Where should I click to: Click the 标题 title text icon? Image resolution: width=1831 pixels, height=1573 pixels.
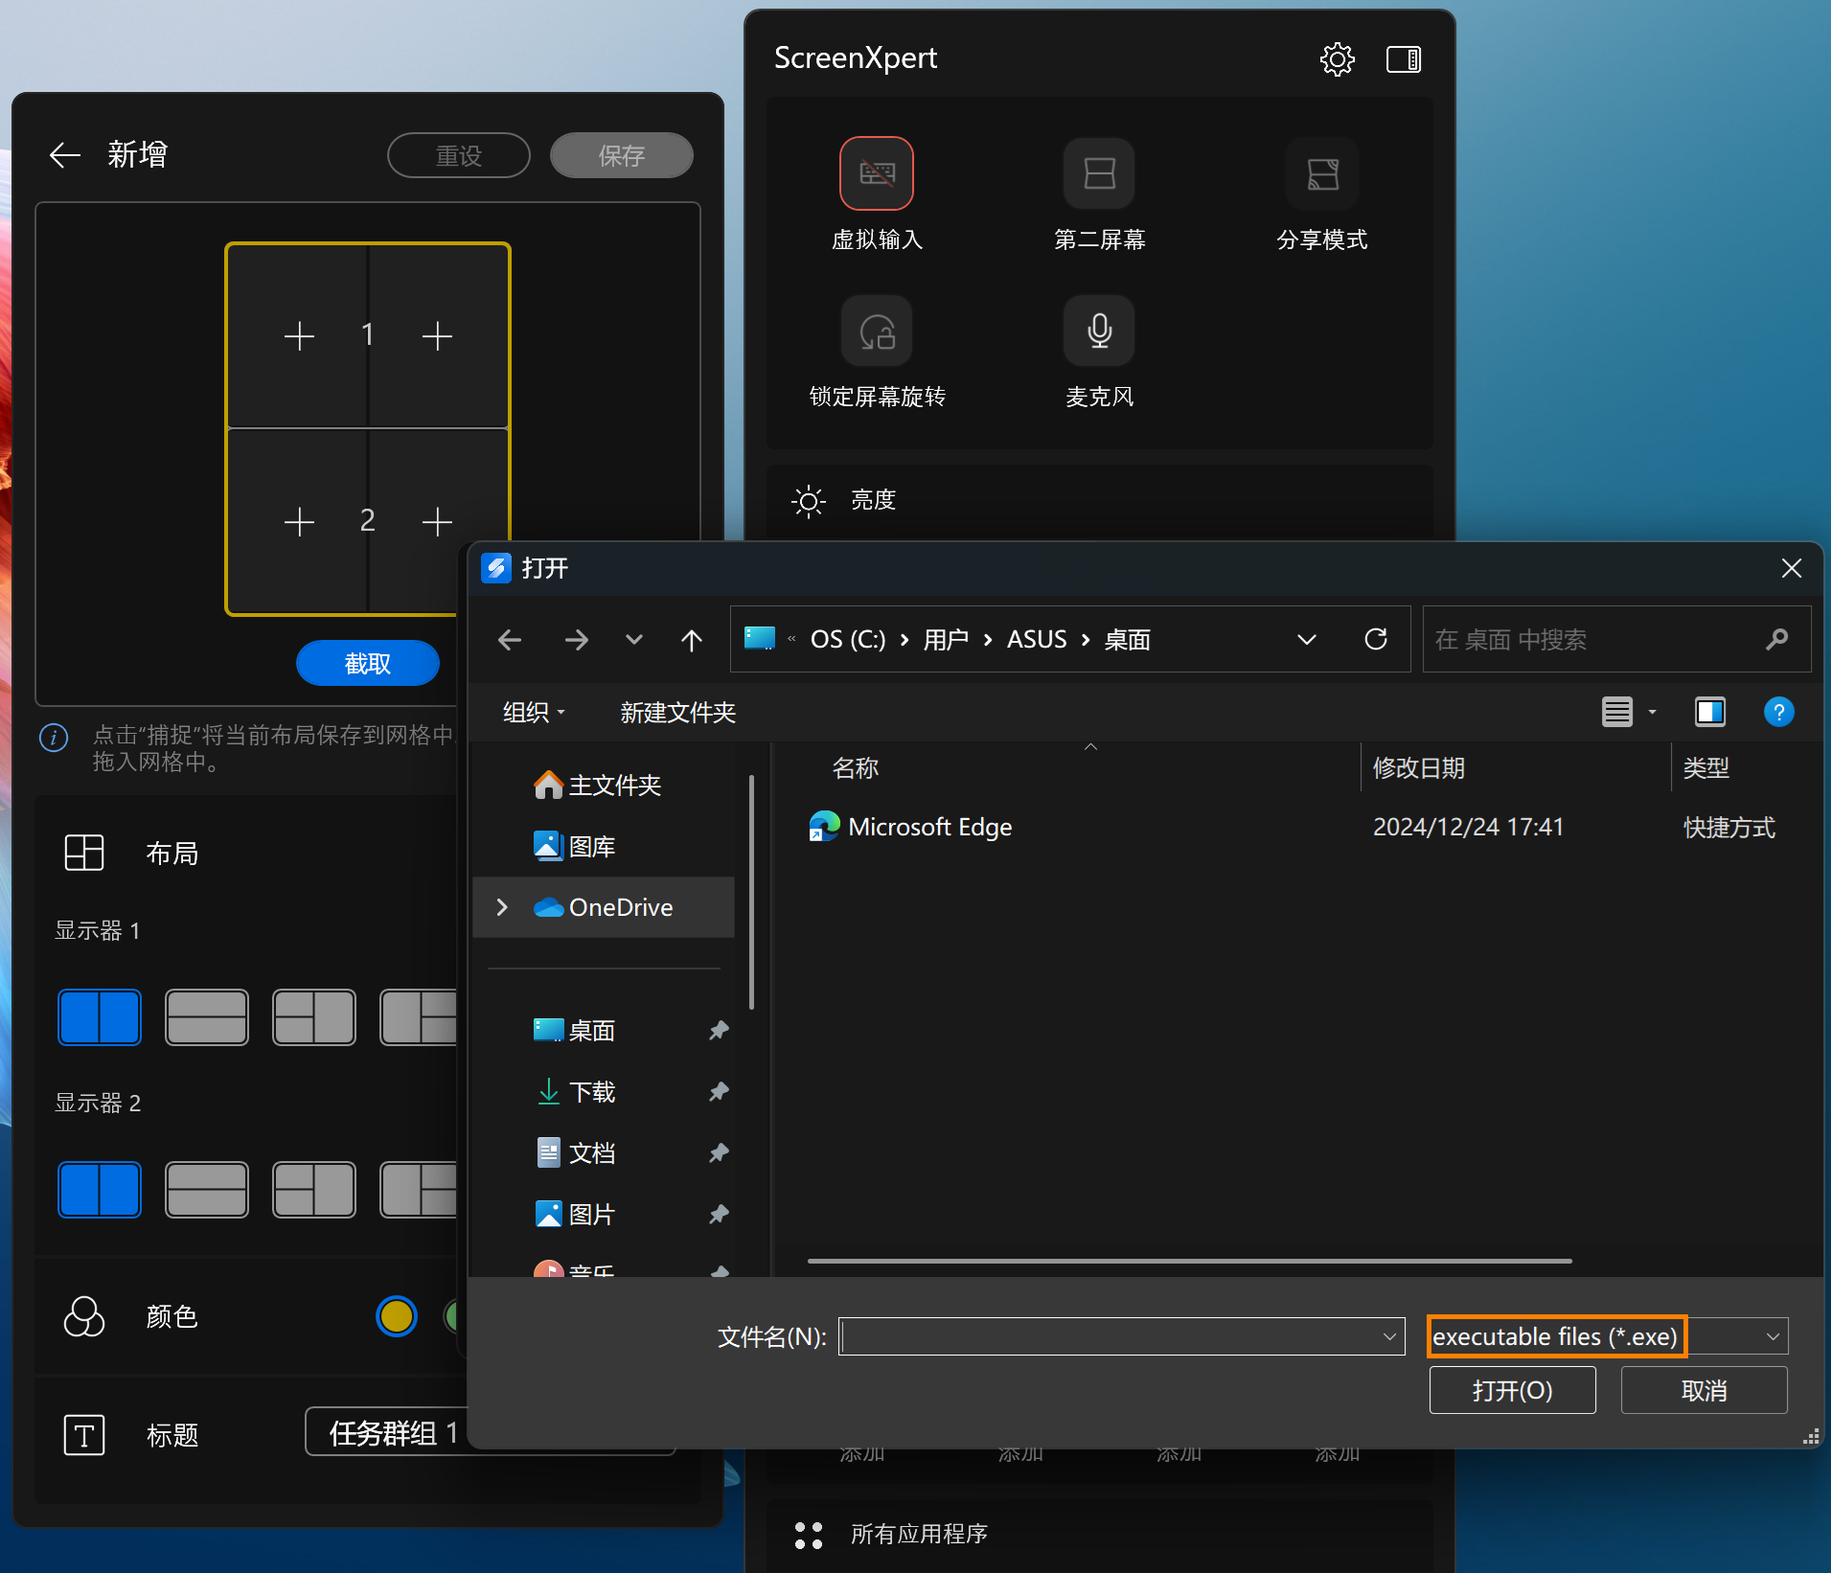point(84,1435)
